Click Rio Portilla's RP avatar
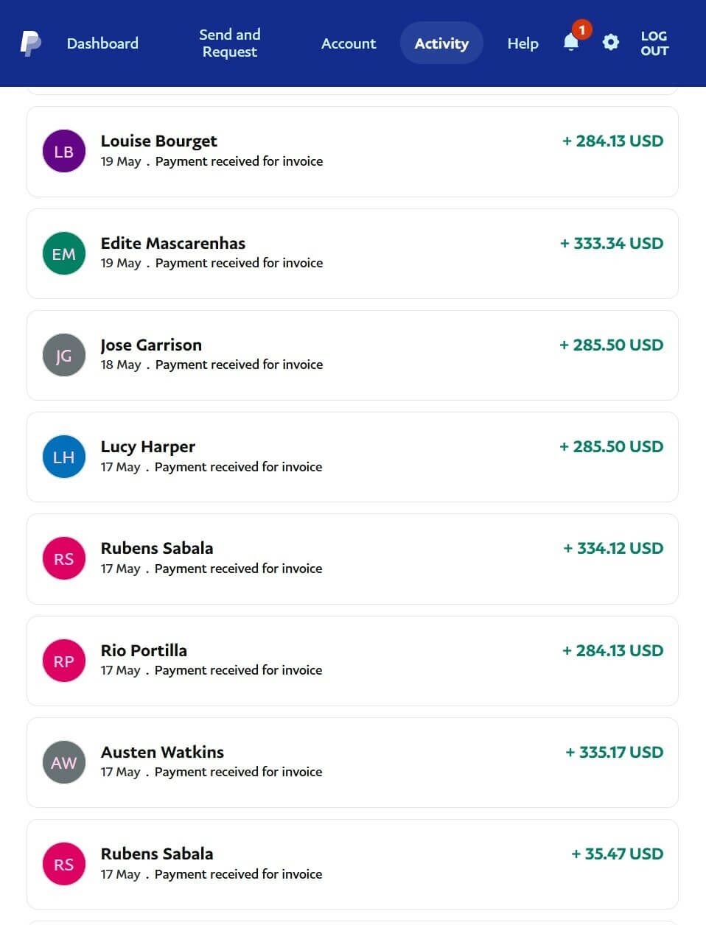The width and height of the screenshot is (706, 925). point(64,661)
